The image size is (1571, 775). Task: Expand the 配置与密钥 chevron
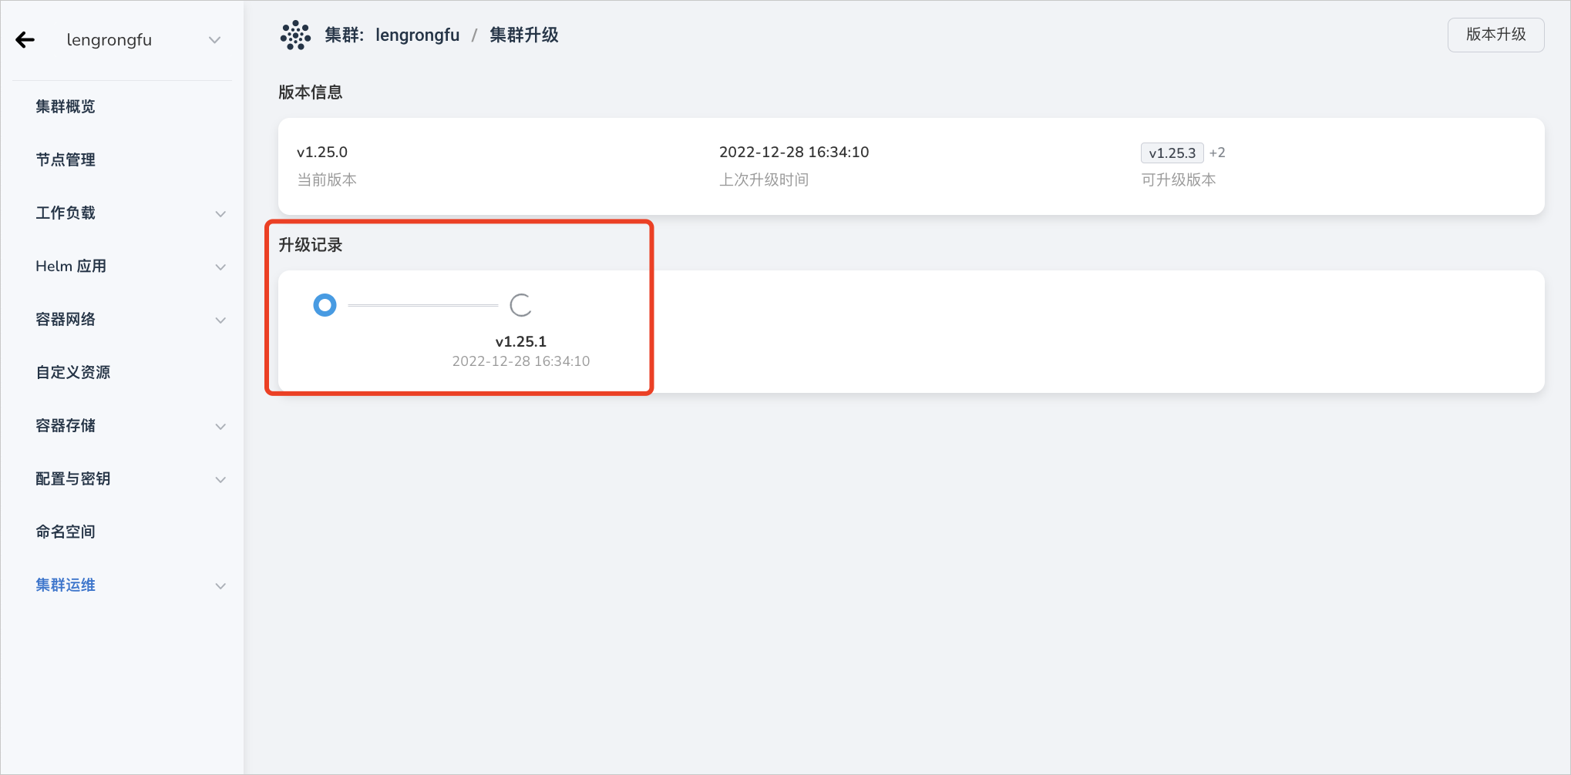pyautogui.click(x=220, y=479)
